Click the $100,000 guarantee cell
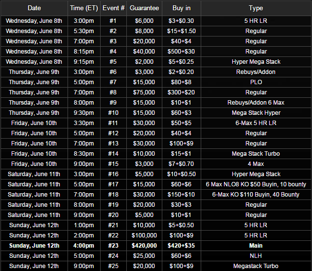312x271 pixels. coord(143,235)
